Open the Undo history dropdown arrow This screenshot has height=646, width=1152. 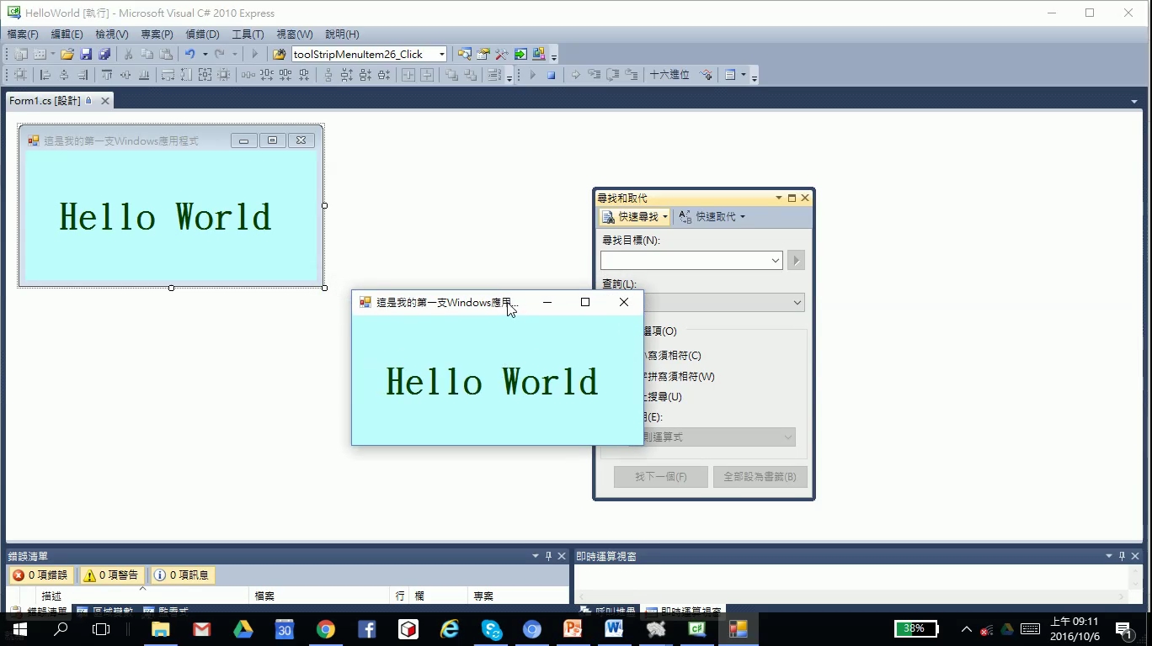205,54
